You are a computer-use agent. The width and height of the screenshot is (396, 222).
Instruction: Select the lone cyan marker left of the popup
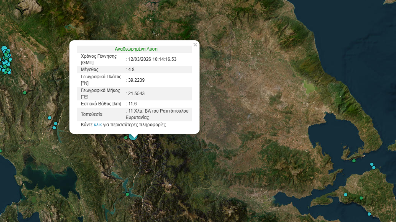pos(49,118)
